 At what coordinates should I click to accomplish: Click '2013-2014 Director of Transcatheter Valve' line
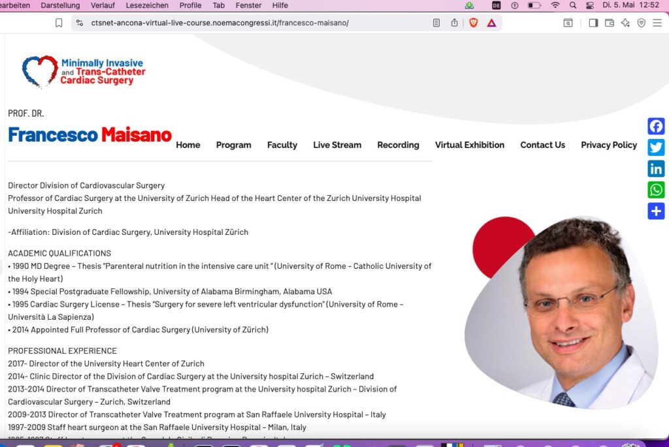[203, 395]
